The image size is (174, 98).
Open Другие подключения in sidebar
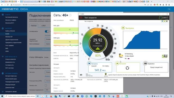[x=12, y=40]
